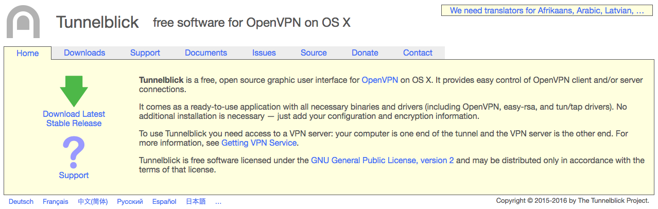This screenshot has width=658, height=209.
Task: Switch to the Downloads tab
Action: coord(84,53)
